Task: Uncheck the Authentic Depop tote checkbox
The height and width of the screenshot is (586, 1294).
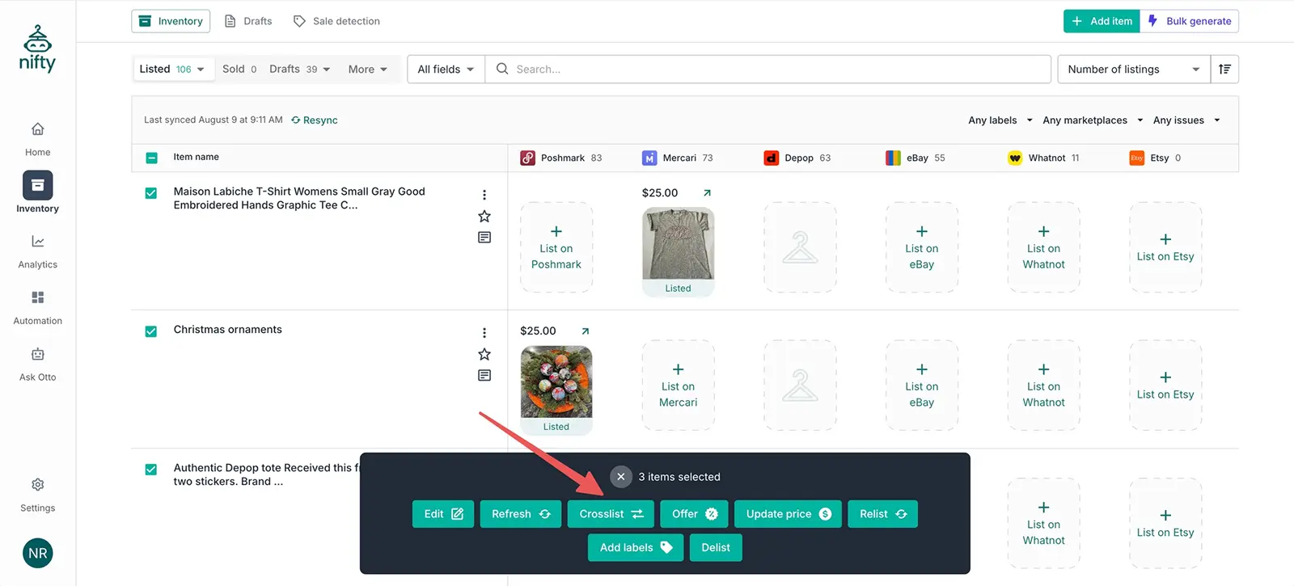Action: coord(150,470)
